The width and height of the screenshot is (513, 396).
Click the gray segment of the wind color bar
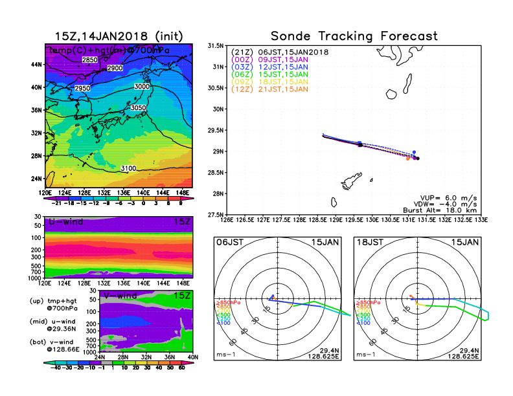[106, 362]
